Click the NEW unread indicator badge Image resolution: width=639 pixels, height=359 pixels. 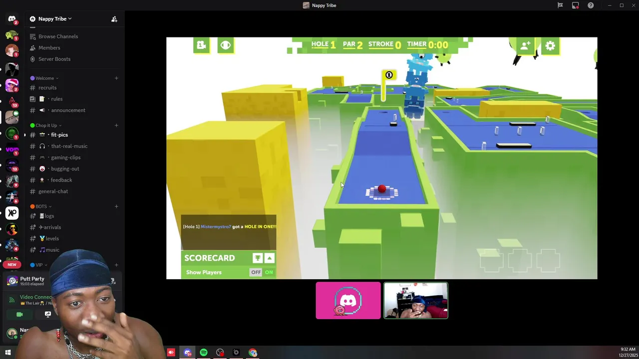[12, 265]
